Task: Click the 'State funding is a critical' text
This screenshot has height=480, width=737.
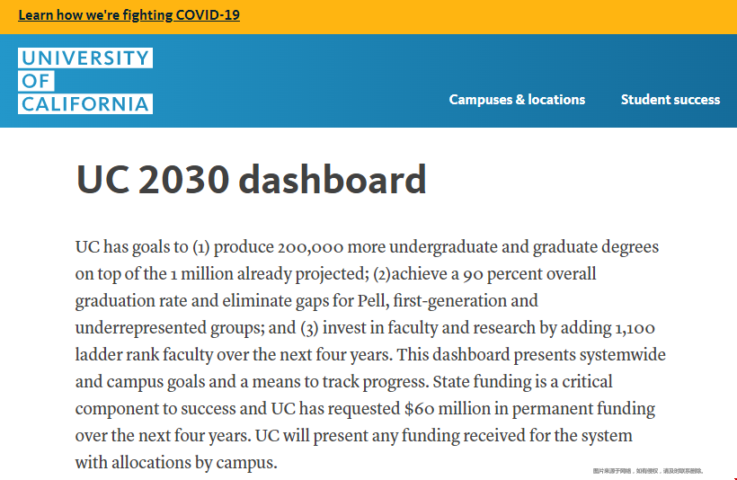Action: point(523,382)
